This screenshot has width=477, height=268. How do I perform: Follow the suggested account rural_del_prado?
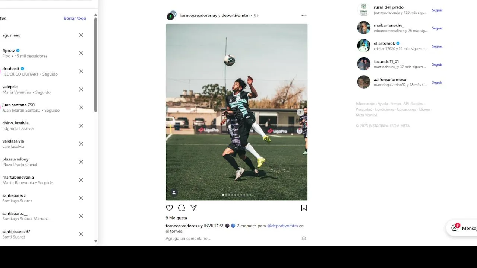(437, 10)
